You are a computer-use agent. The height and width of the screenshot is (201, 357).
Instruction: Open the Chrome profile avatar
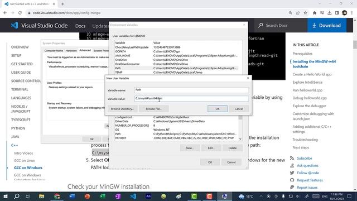coord(345,13)
